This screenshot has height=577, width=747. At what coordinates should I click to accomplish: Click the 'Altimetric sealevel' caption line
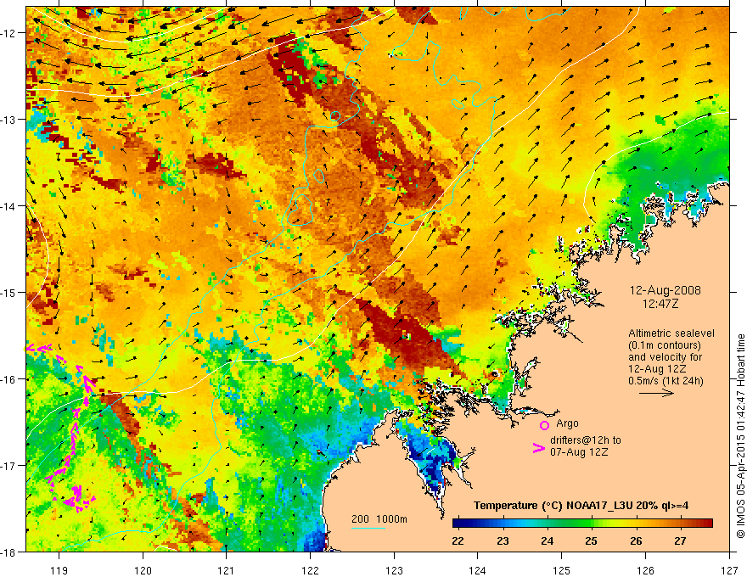point(671,333)
